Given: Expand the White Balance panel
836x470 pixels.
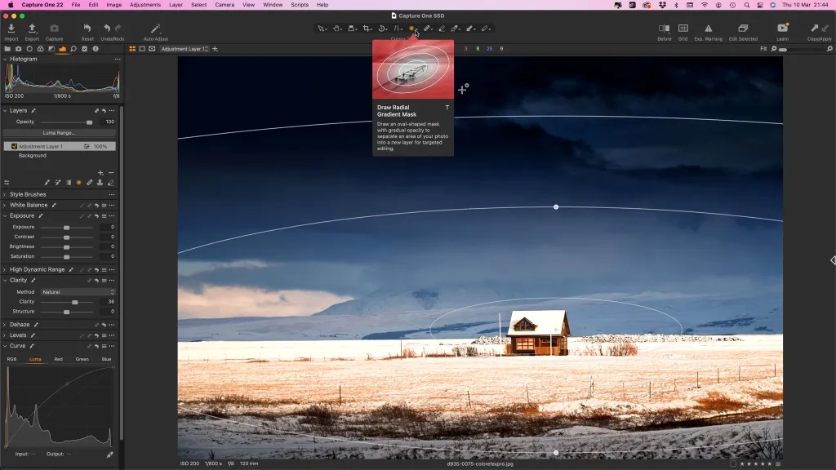Looking at the screenshot, I should (5, 206).
